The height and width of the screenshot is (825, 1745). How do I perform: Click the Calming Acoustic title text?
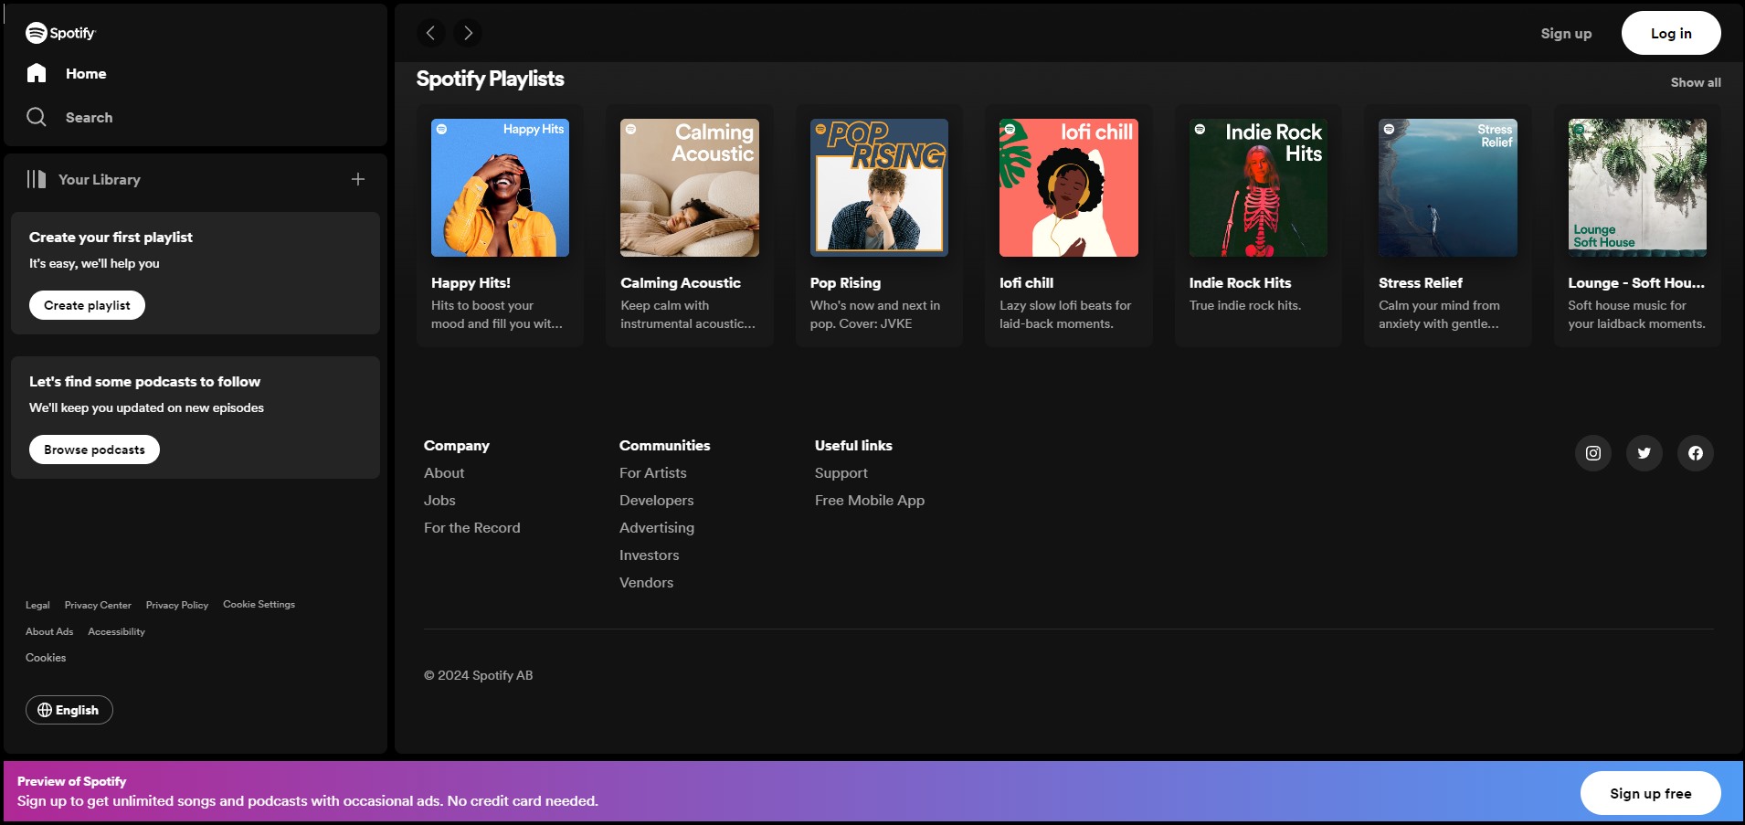tap(681, 283)
